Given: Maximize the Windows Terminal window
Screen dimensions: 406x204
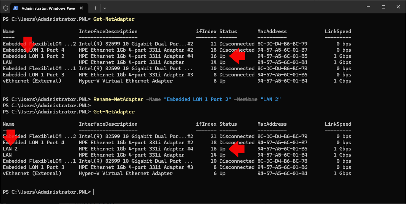Looking at the screenshot, I should (383, 7).
